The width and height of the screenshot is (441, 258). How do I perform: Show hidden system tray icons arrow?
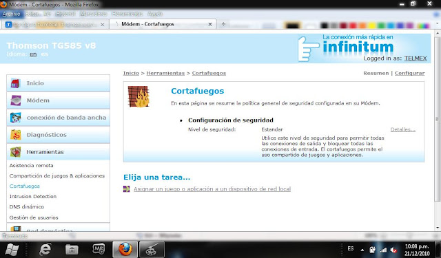362,250
